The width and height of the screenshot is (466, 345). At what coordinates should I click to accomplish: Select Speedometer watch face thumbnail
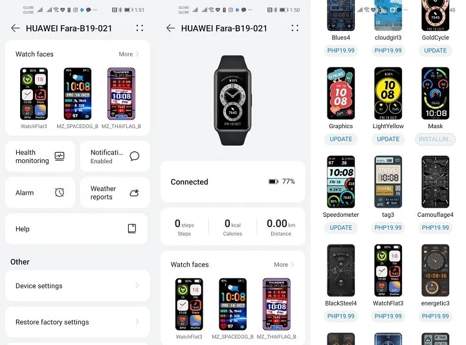click(x=341, y=182)
